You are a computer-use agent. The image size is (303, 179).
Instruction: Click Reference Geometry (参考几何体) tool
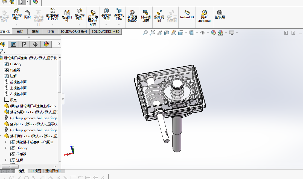point(119,14)
